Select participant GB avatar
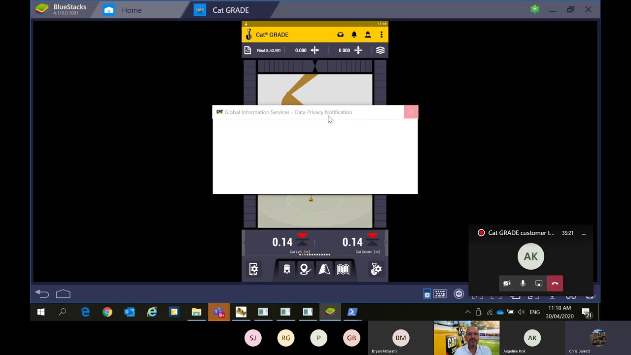631x355 pixels. pos(351,338)
